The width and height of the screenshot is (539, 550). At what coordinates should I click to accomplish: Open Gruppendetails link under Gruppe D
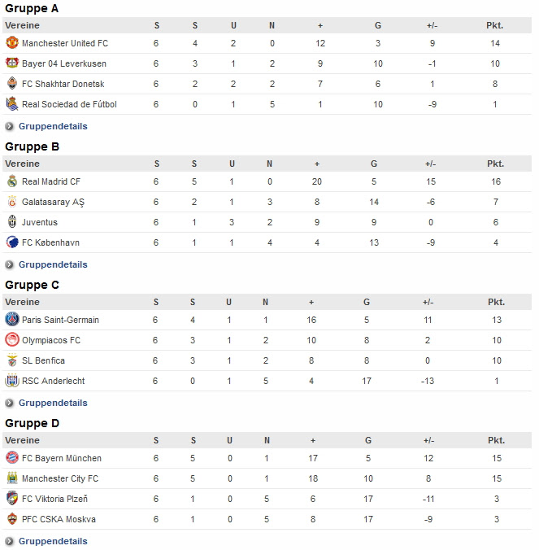53,541
